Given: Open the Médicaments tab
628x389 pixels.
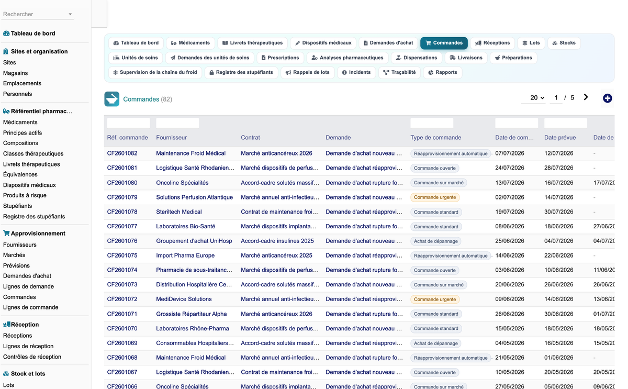Looking at the screenshot, I should (x=190, y=43).
